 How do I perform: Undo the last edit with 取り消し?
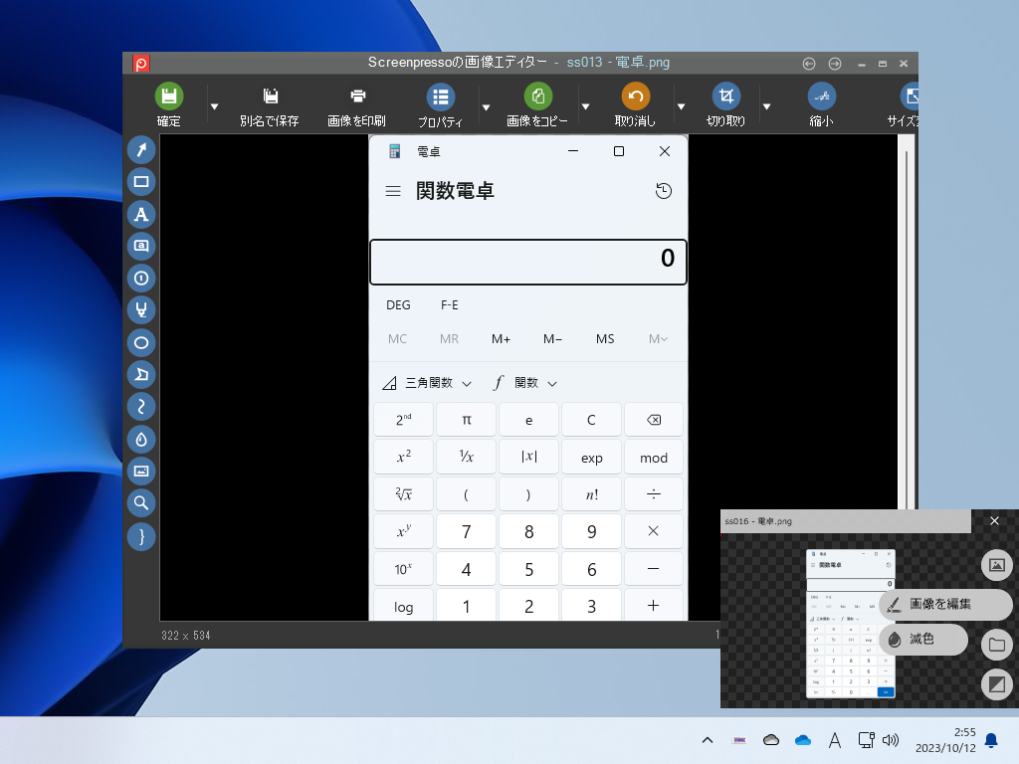[x=635, y=104]
